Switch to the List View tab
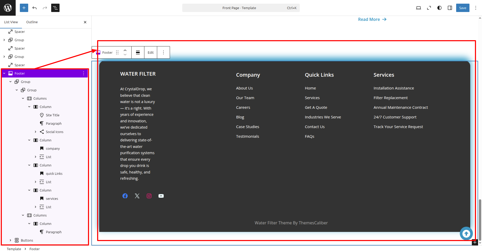Viewport: 482px width, 252px height. click(11, 22)
